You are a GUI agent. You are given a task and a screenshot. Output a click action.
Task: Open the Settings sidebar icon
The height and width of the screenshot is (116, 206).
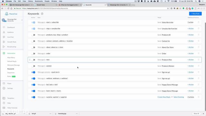tap(4, 88)
